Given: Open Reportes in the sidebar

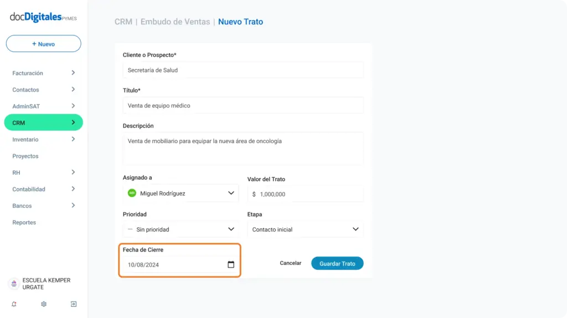Looking at the screenshot, I should coord(24,222).
